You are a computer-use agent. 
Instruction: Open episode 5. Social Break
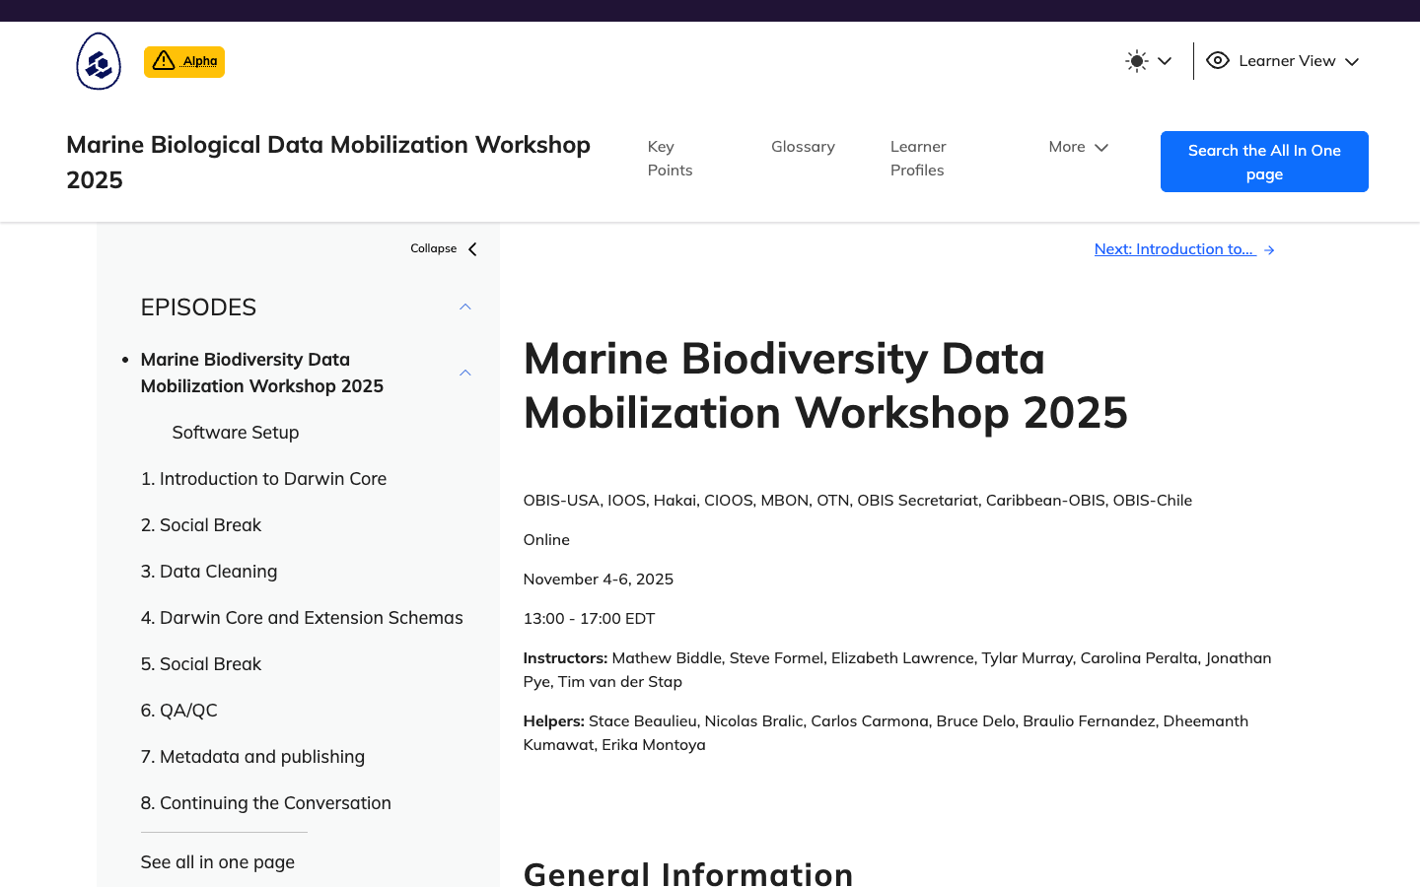201,664
